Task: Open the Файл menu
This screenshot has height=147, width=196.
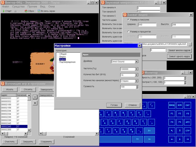Action: [6, 6]
